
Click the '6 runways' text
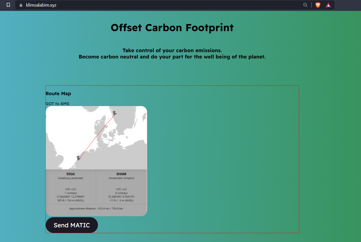pyautogui.click(x=122, y=193)
